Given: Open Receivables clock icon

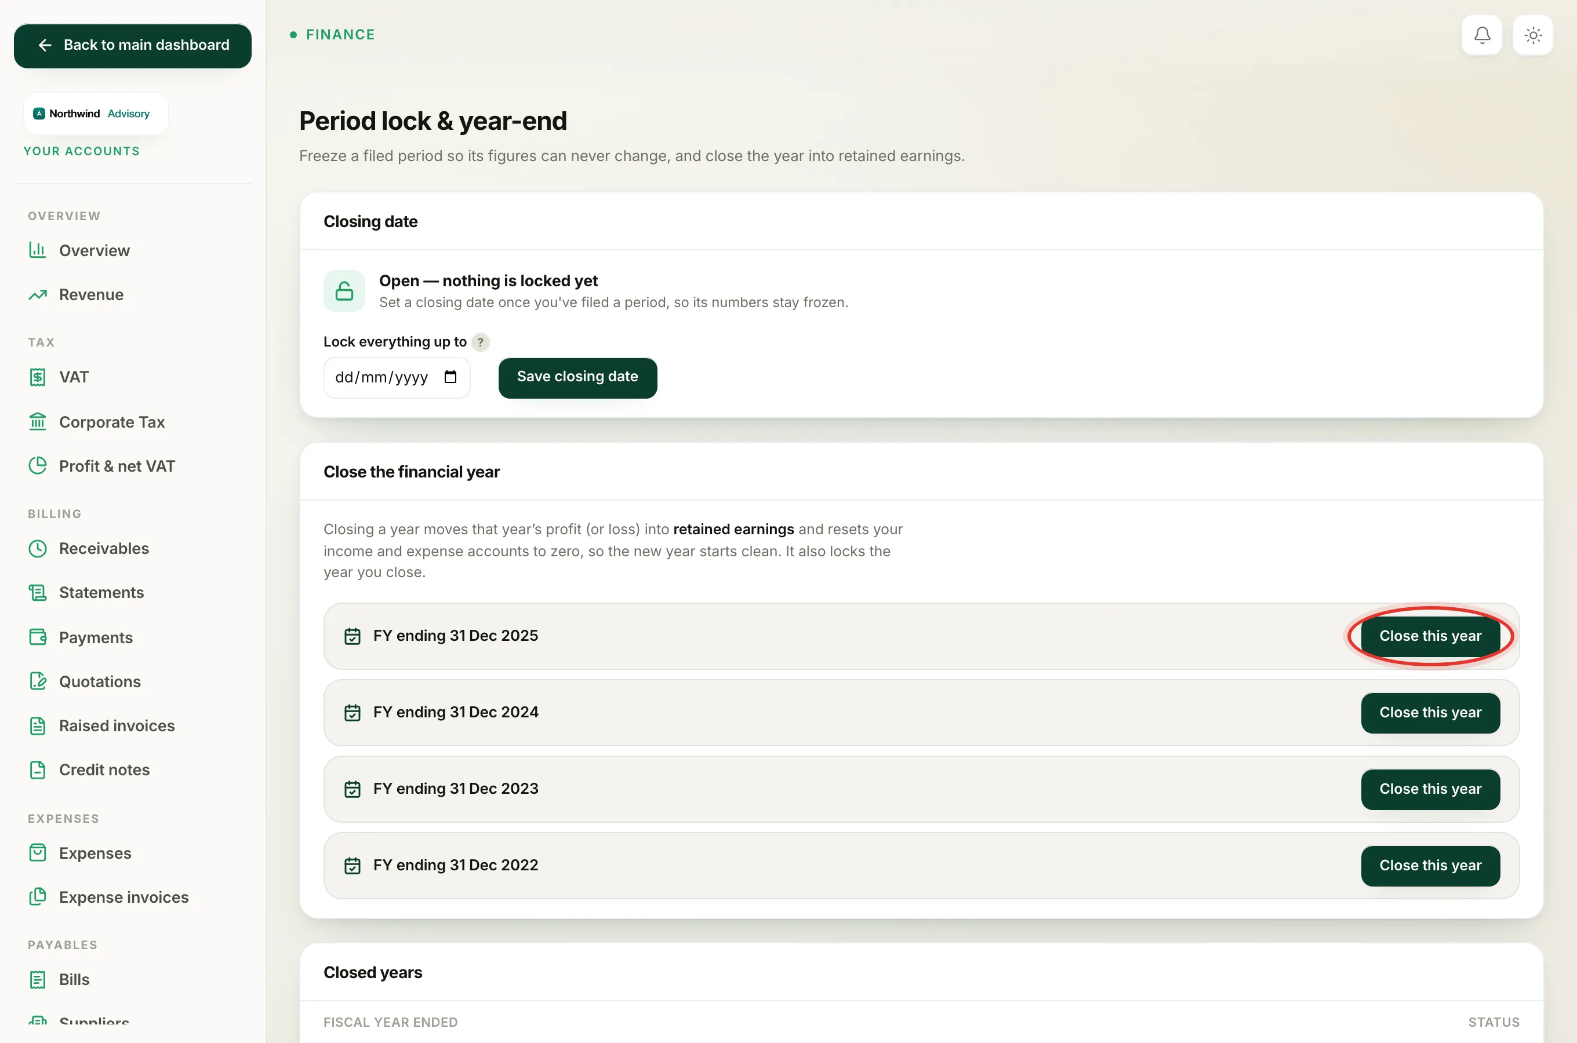Looking at the screenshot, I should [37, 549].
